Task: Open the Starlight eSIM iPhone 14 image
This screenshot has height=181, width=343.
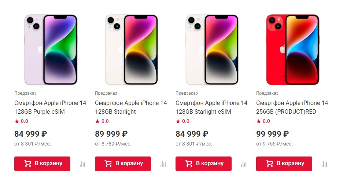Action: point(212,50)
